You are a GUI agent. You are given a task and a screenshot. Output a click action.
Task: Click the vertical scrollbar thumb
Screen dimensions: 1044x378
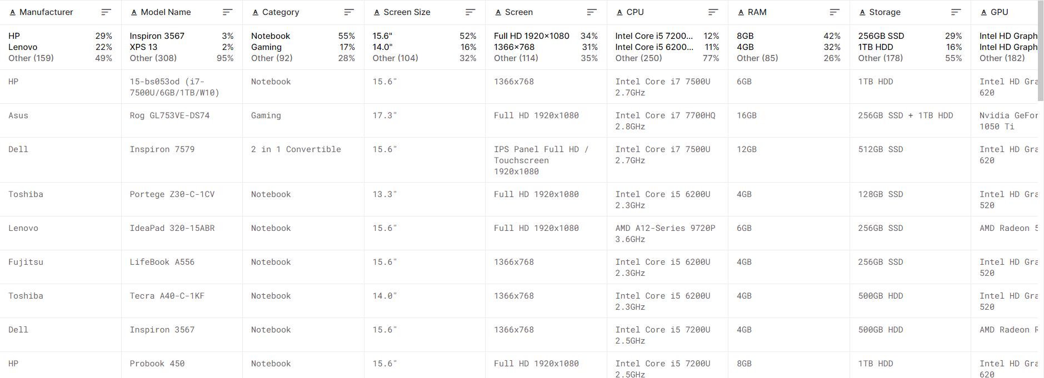point(1041,51)
